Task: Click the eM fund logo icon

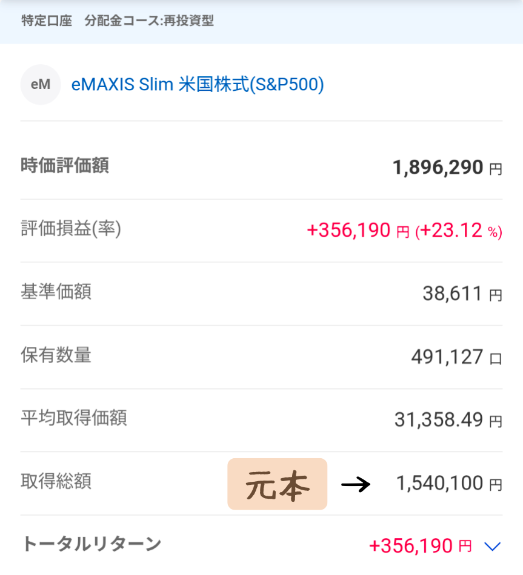Action: (x=41, y=85)
